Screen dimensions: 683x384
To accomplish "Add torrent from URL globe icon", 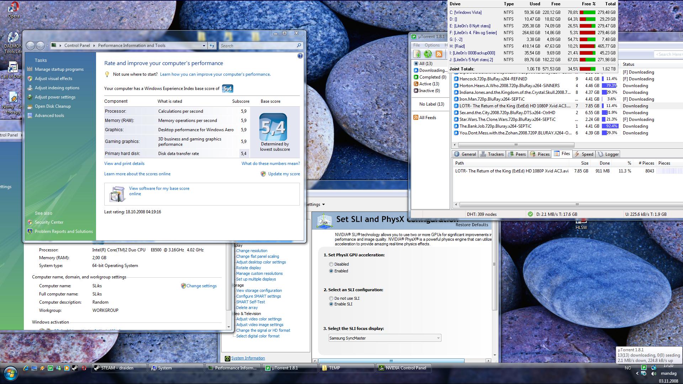I will tap(428, 54).
